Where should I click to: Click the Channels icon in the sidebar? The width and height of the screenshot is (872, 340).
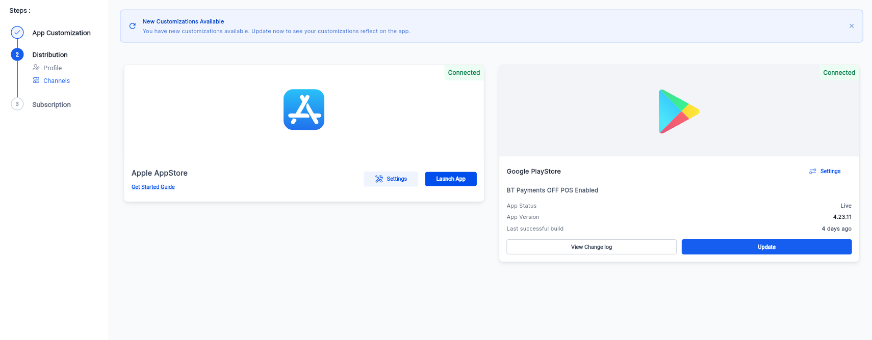(x=36, y=80)
